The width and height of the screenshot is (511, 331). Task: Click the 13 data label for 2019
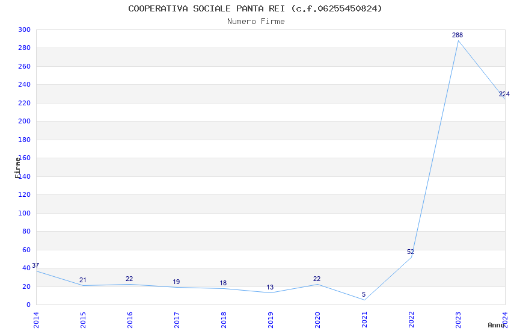click(x=270, y=287)
